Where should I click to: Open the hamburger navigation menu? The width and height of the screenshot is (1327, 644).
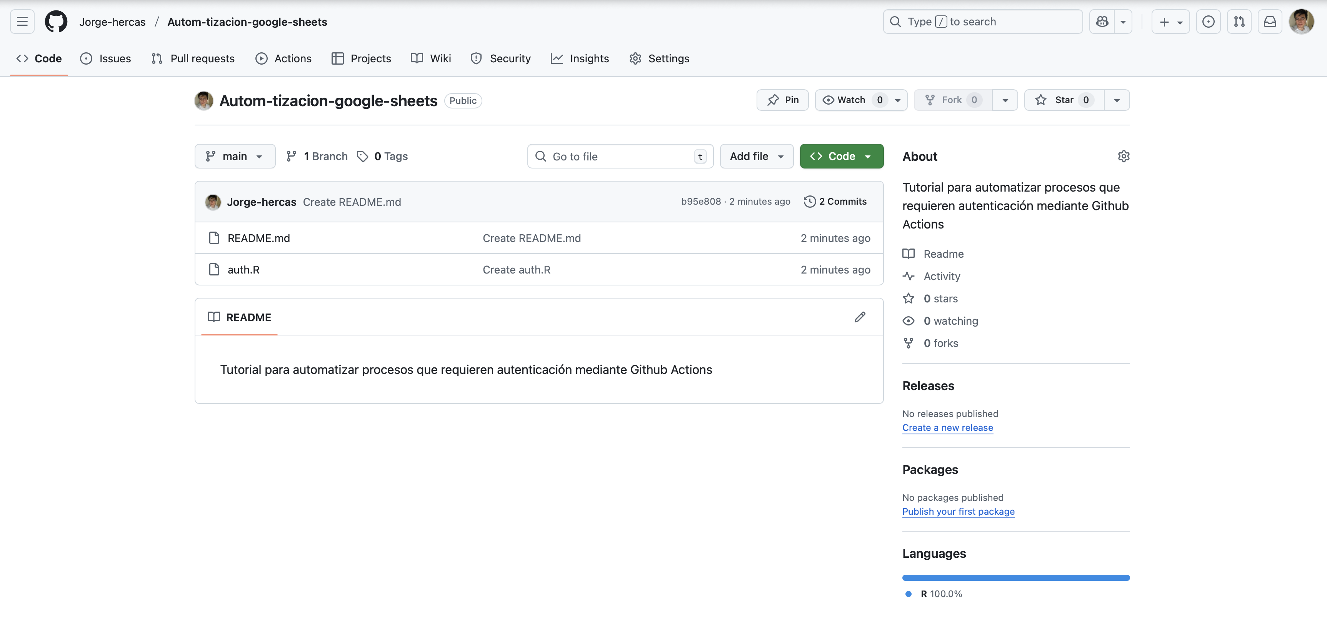coord(22,22)
